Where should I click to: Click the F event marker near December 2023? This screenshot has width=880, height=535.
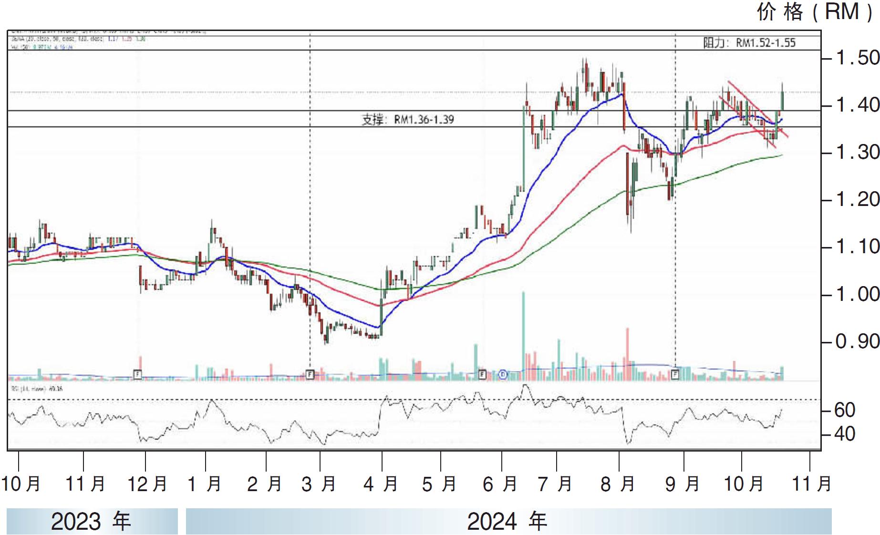coord(137,374)
